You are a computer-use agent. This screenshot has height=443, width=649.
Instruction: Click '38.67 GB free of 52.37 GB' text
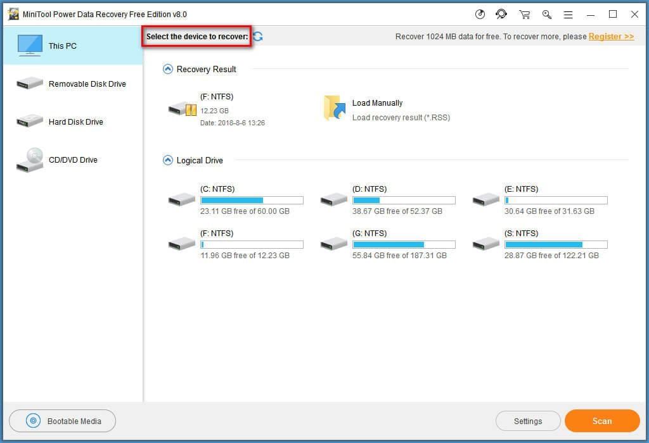[397, 211]
